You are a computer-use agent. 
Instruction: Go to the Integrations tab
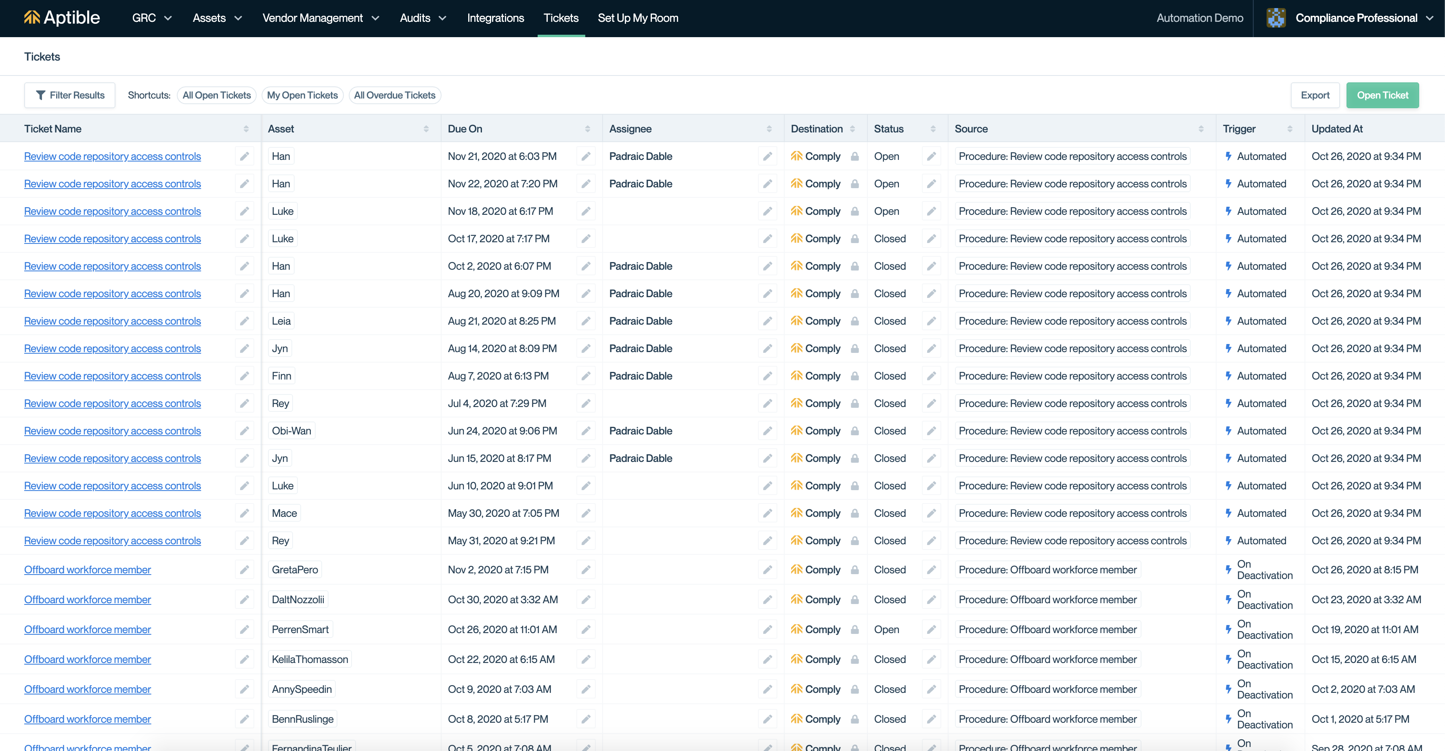(495, 18)
